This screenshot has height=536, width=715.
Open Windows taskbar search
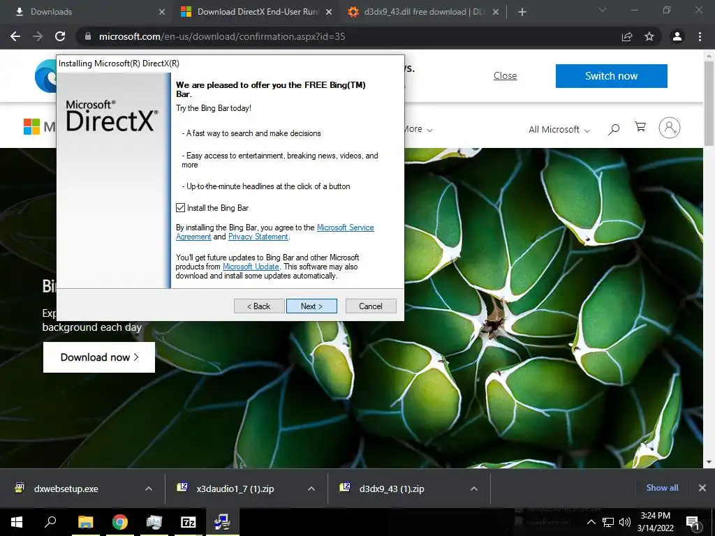coord(50,522)
